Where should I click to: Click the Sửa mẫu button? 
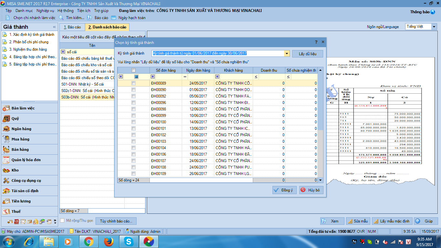(358, 221)
